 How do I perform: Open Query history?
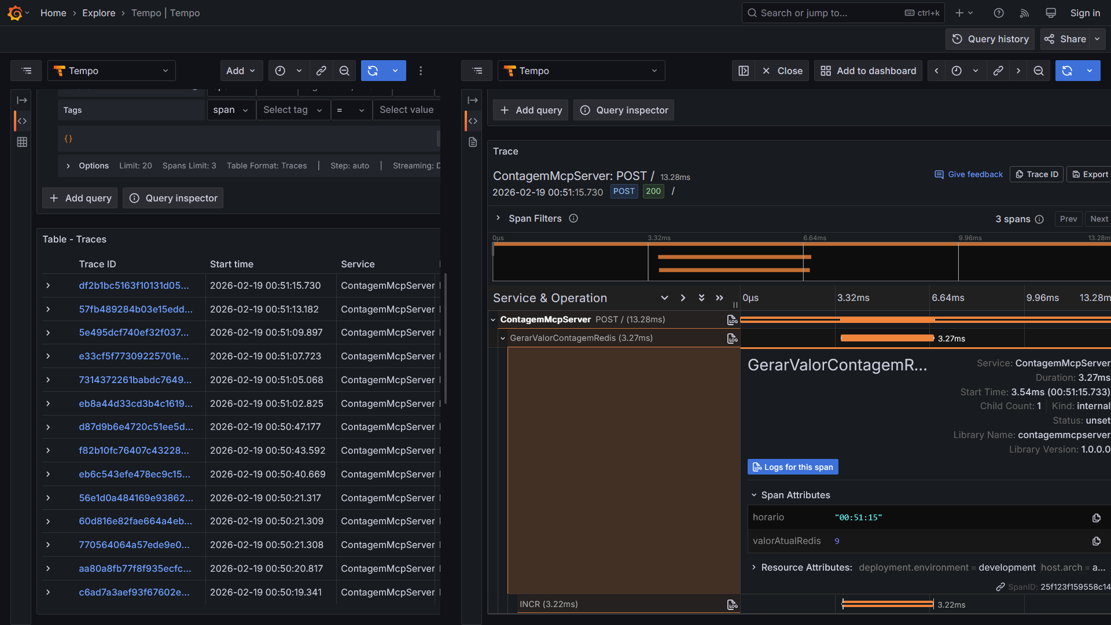[x=990, y=39]
